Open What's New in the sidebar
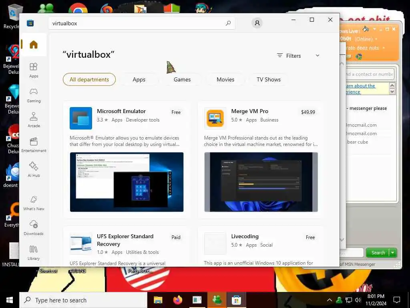 (x=34, y=203)
